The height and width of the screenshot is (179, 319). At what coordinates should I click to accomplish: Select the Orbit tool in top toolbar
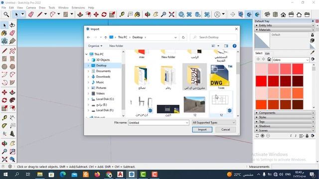[148, 14]
